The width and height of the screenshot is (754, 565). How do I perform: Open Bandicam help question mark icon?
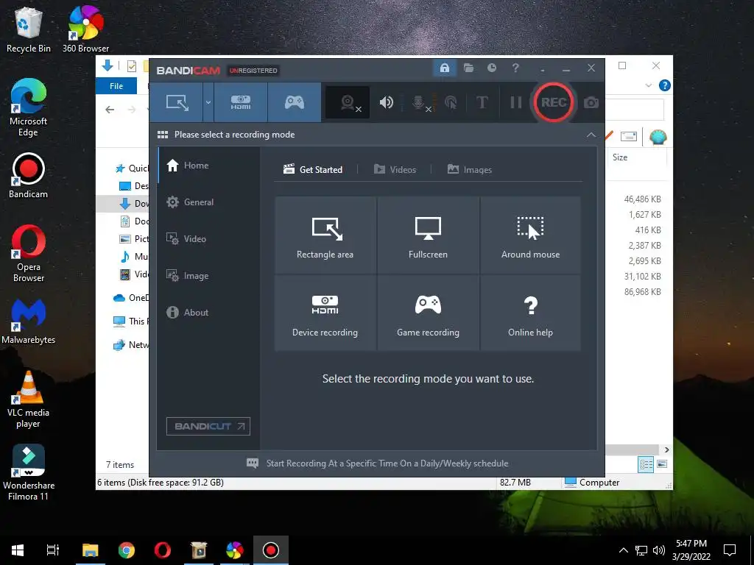tap(515, 68)
